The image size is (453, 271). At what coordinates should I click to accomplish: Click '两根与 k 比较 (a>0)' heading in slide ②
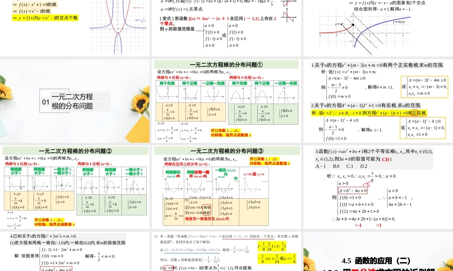[22, 164]
